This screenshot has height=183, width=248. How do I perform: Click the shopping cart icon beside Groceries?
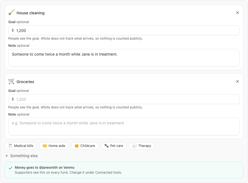point(11,81)
